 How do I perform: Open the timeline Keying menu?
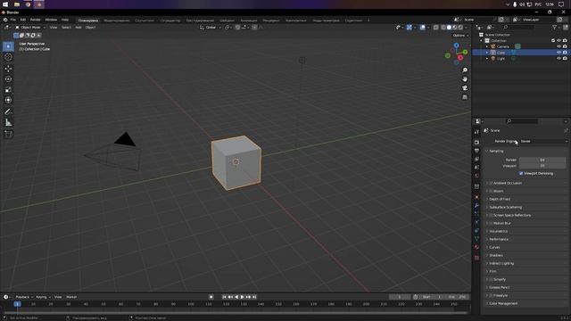click(x=43, y=297)
